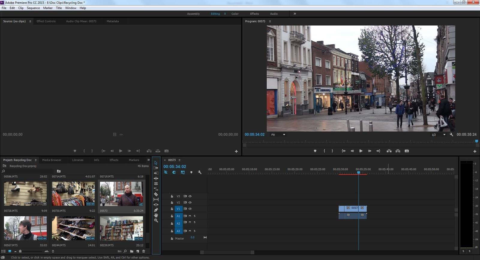
Task: Select the Pen tool in the tools panel
Action: pos(156,210)
